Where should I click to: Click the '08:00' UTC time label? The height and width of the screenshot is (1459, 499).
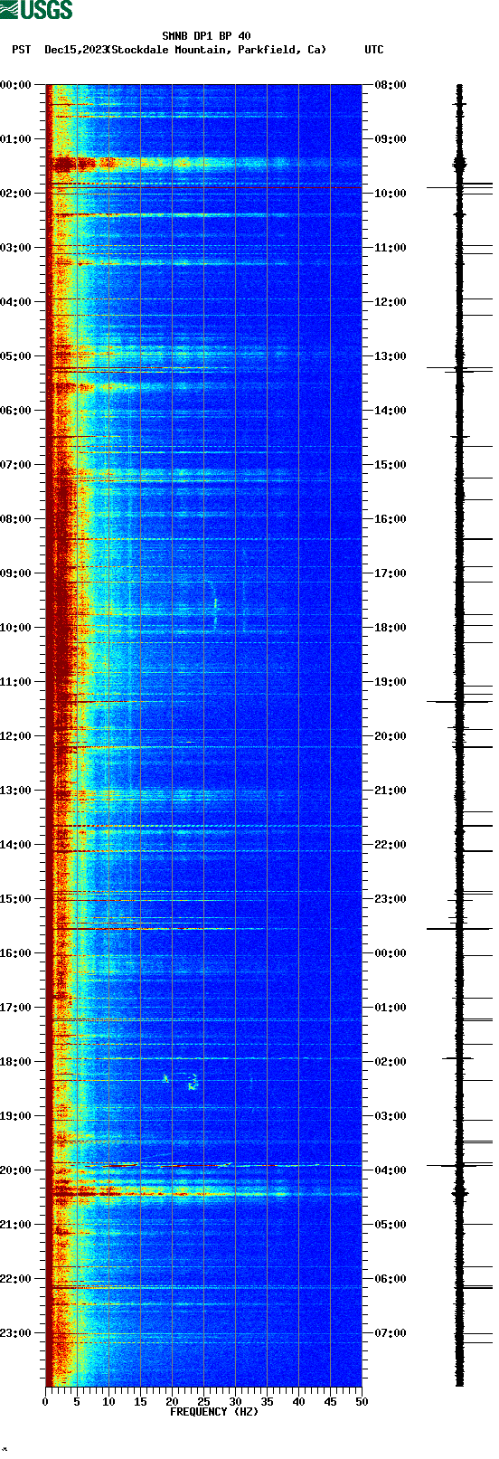tap(390, 85)
